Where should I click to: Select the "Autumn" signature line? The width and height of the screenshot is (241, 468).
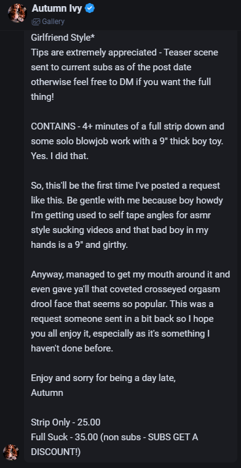tap(47, 393)
